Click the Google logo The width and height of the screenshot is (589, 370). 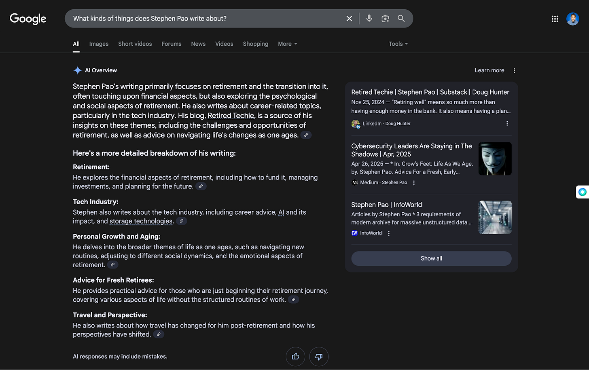pyautogui.click(x=28, y=19)
